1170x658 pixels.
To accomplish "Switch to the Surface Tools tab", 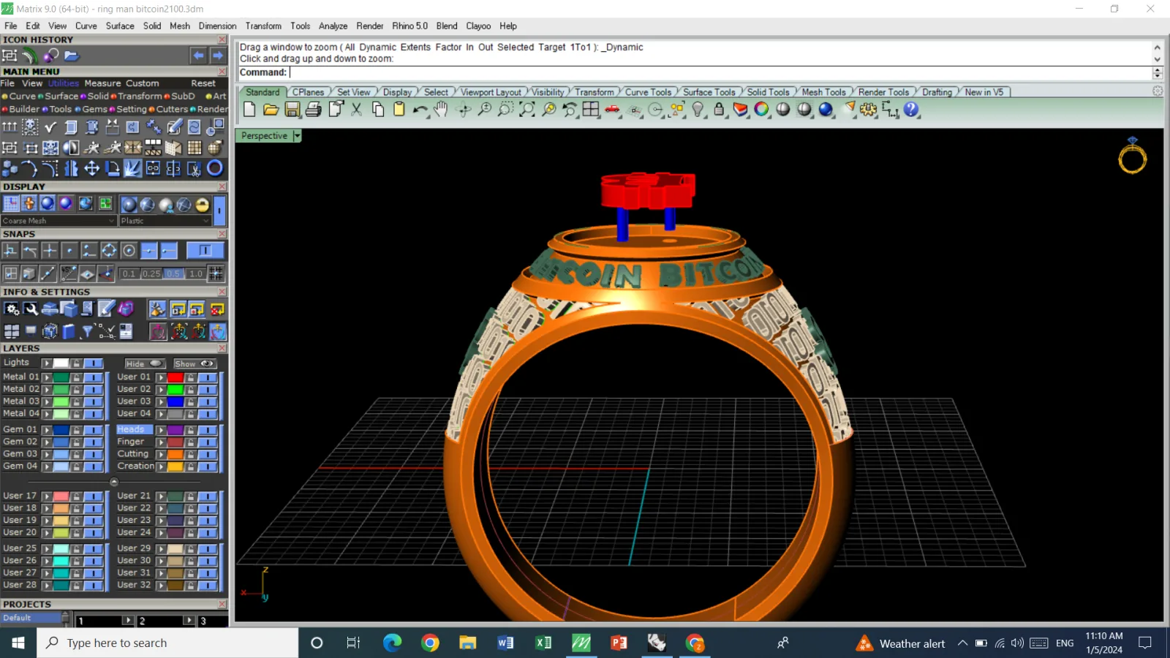I will (709, 92).
